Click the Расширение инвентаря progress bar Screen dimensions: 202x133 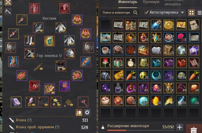(140, 130)
